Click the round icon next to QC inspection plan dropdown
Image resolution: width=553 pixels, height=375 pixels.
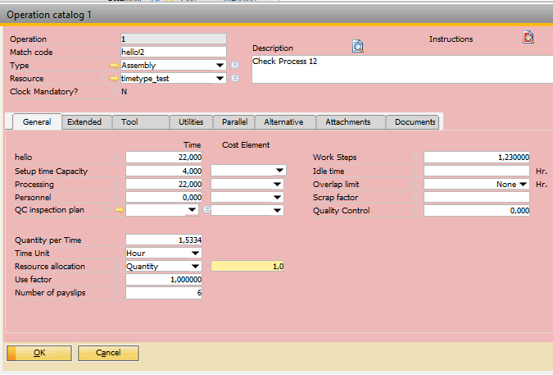(x=206, y=211)
